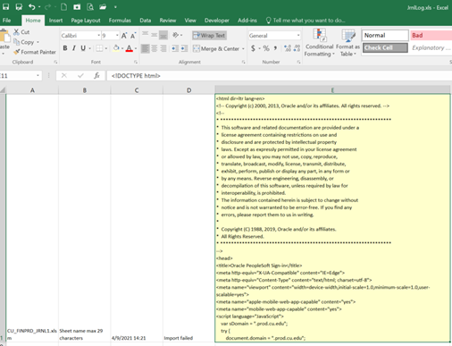This screenshot has height=346, width=452.
Task: Decrease font size with smaller A icon
Action: pos(133,36)
